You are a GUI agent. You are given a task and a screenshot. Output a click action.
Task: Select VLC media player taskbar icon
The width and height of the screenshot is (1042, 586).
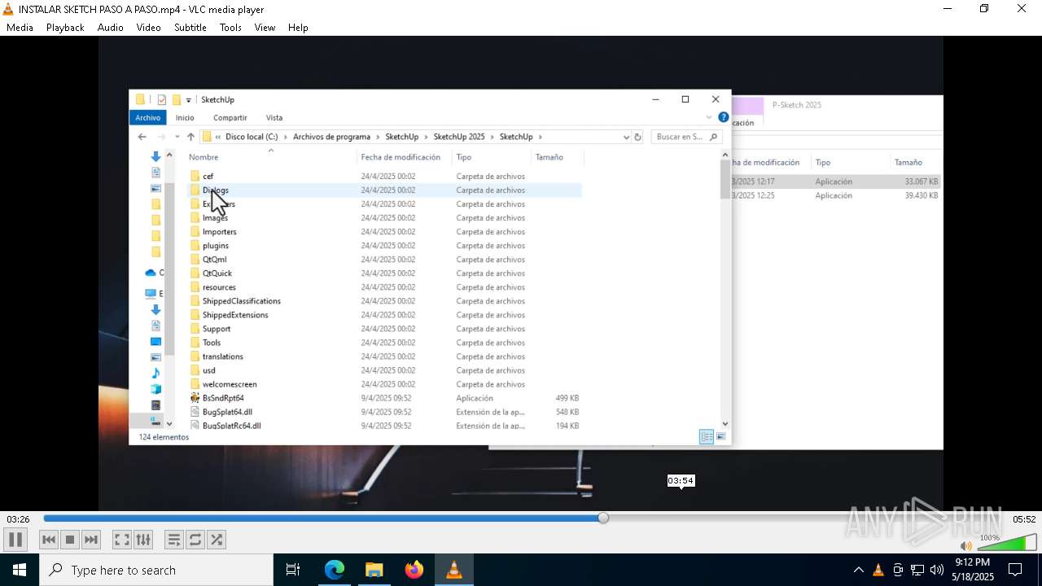pyautogui.click(x=454, y=570)
